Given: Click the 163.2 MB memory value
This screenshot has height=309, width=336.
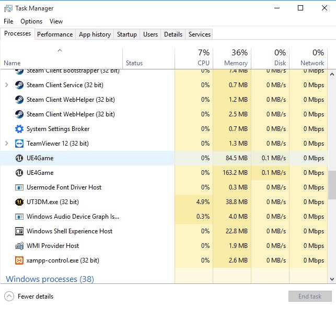Looking at the screenshot, I should [235, 173].
